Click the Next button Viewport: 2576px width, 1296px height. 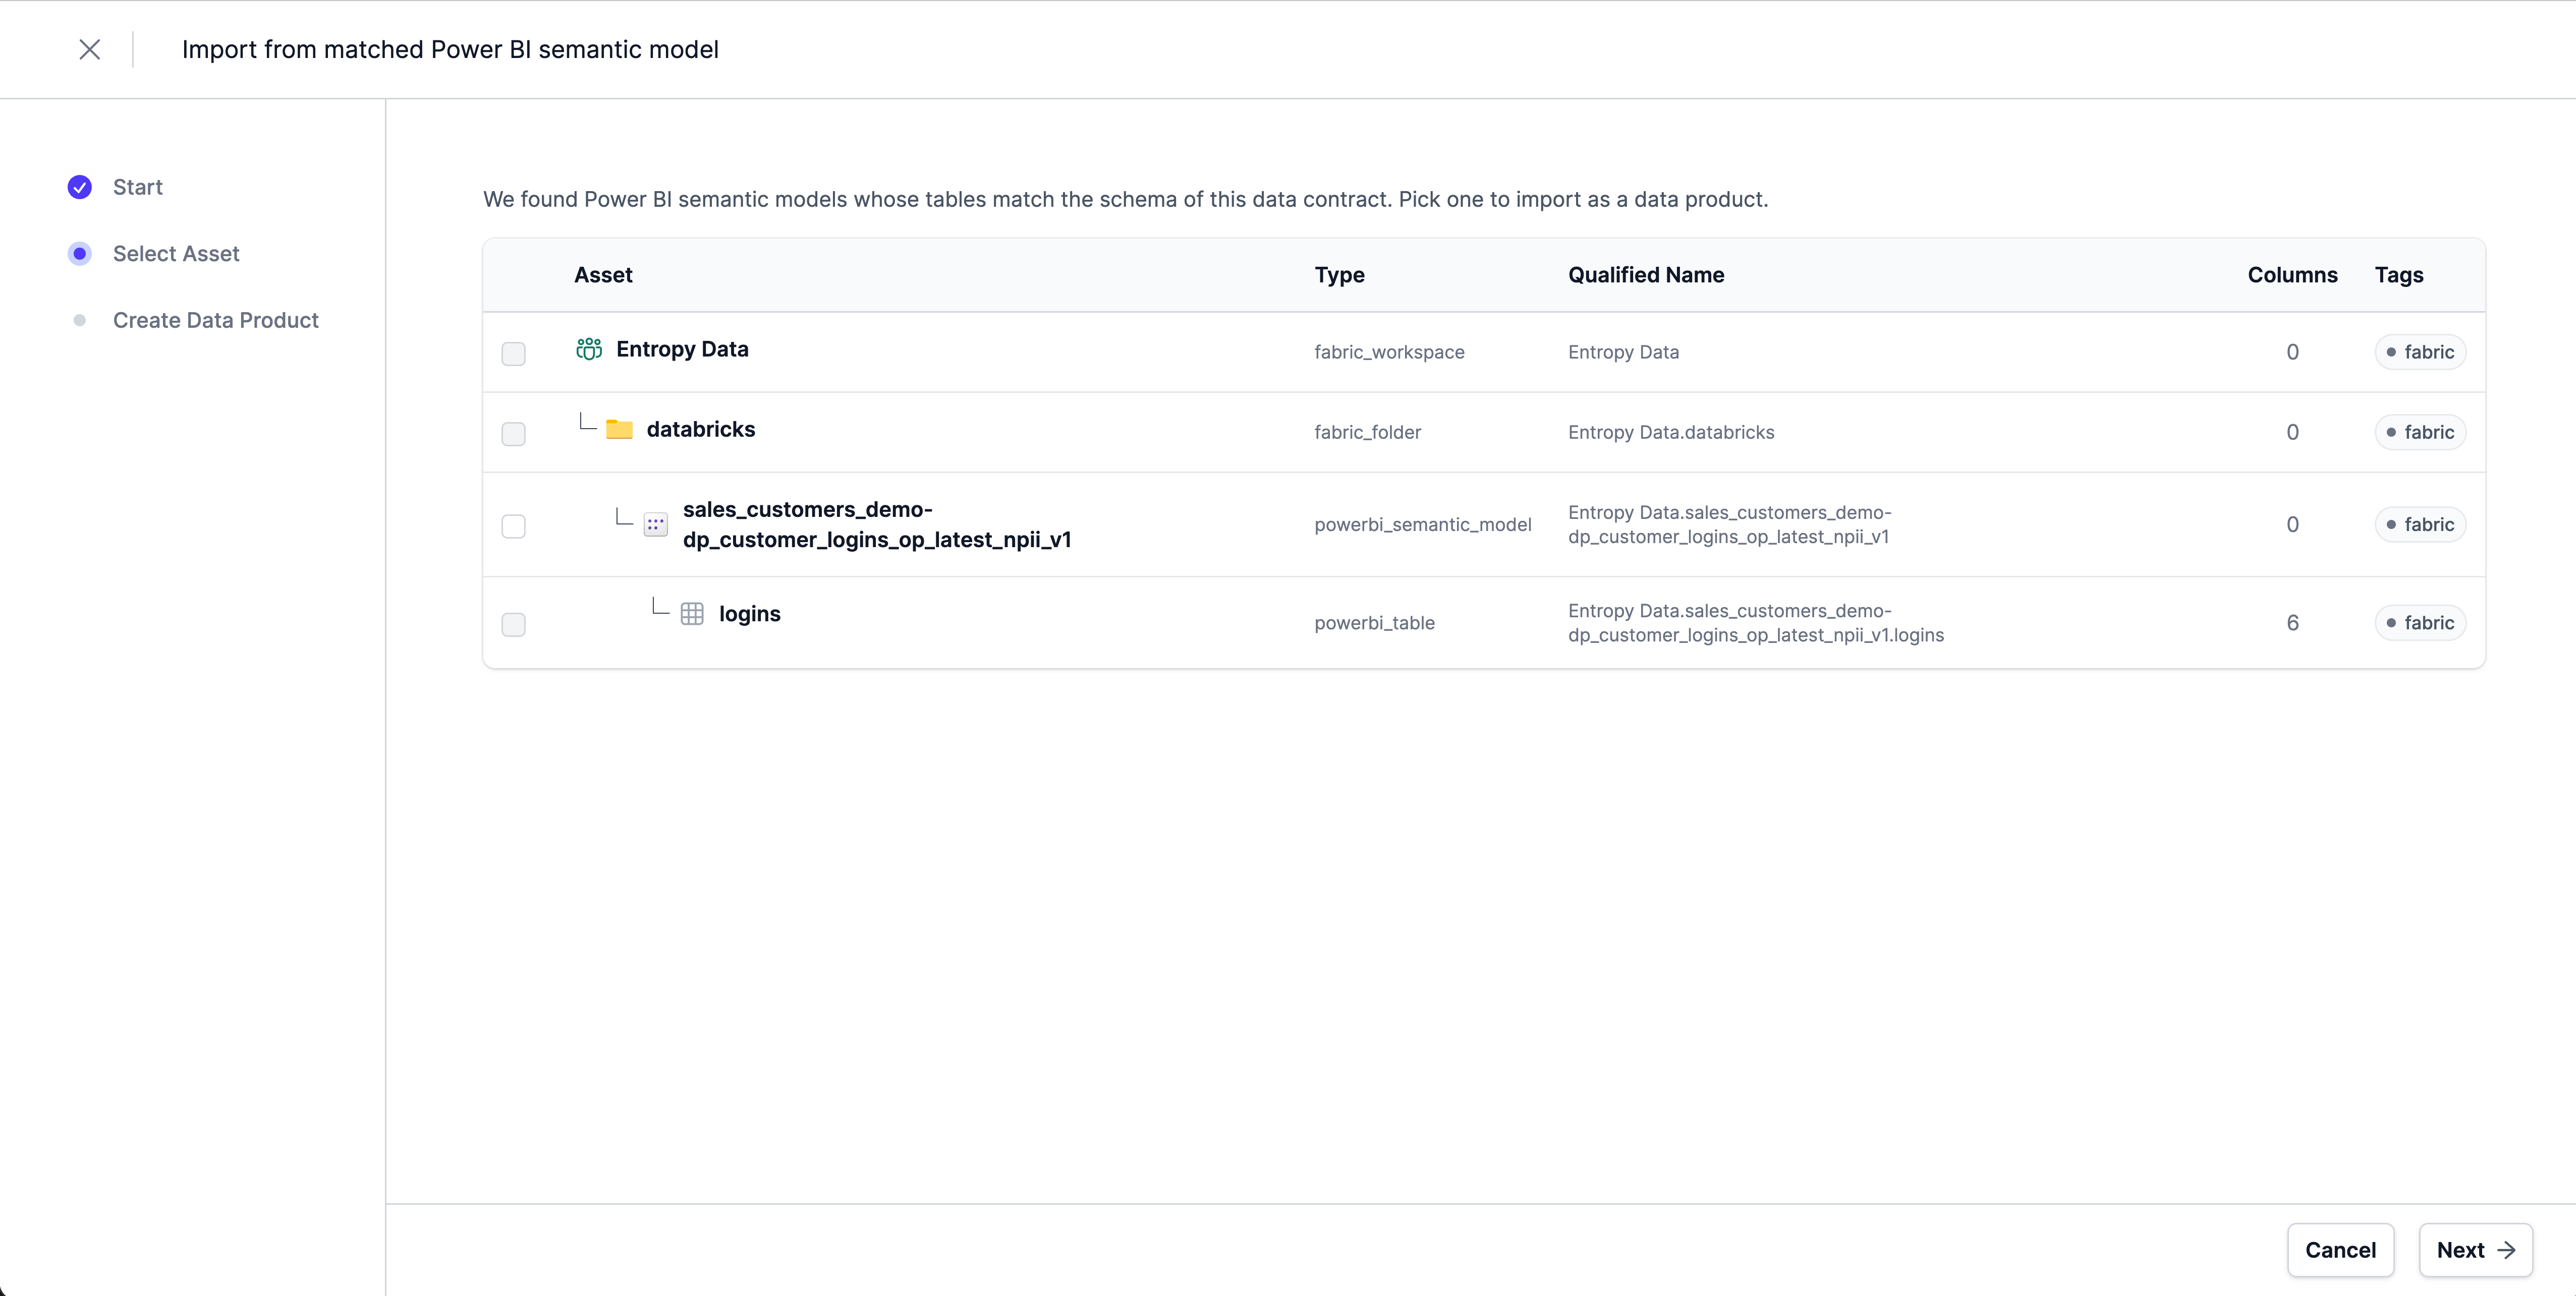2475,1250
